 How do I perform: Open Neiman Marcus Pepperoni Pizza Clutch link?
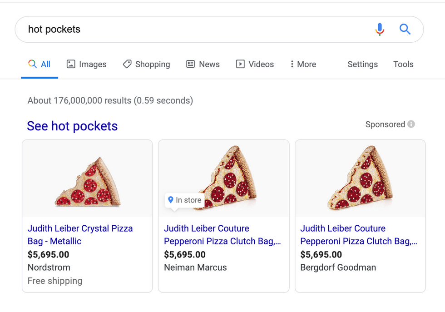tap(222, 235)
